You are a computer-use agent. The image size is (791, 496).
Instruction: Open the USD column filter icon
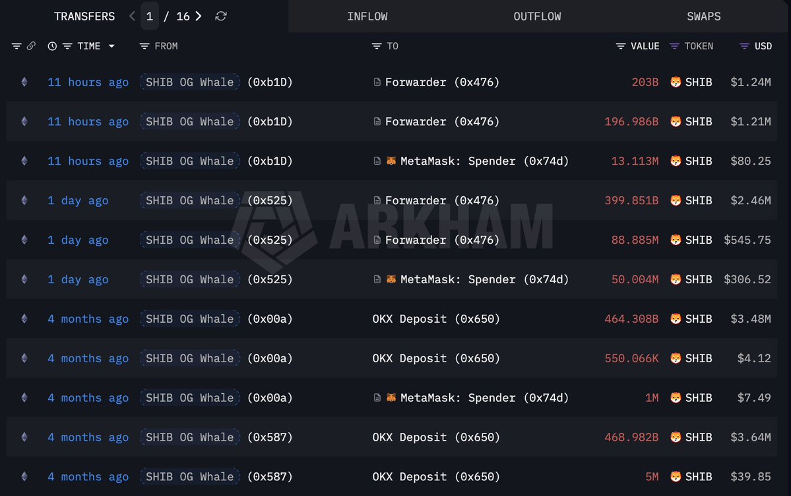(x=744, y=46)
